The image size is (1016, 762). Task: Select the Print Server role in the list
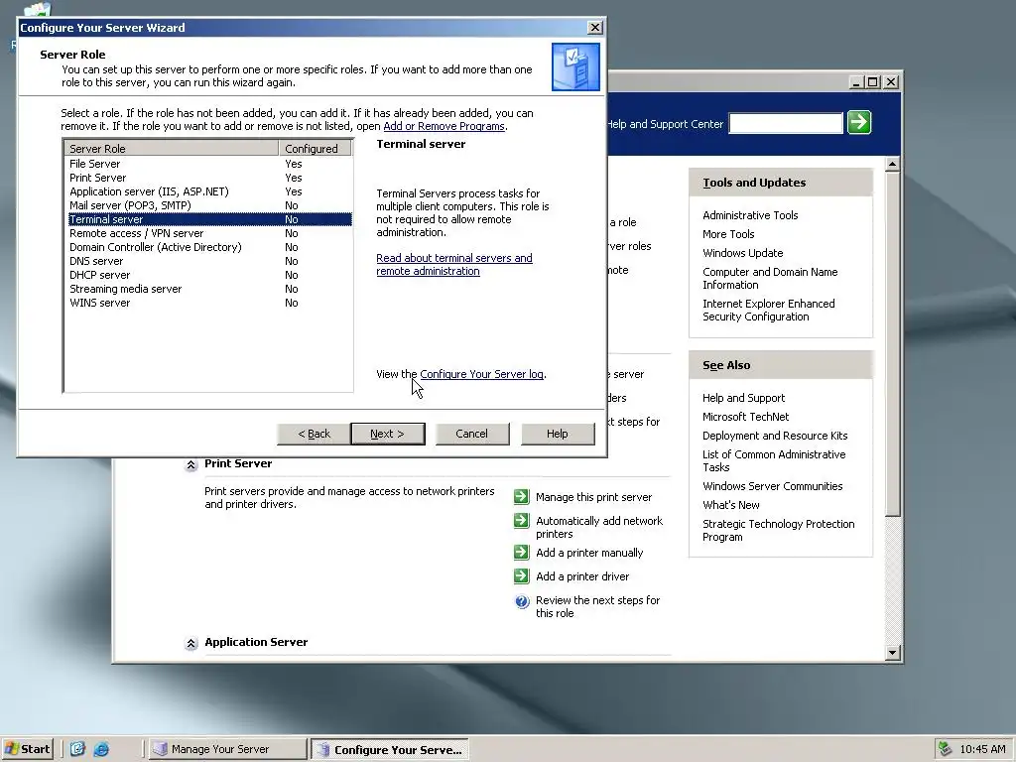pos(209,178)
